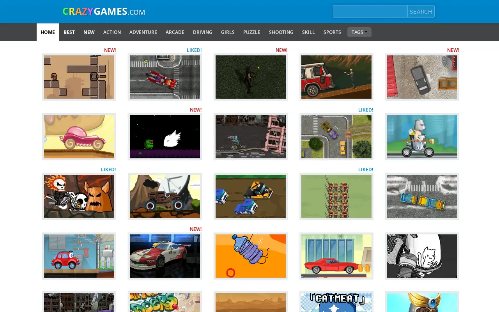The width and height of the screenshot is (499, 312).
Task: Open the ARCADE category
Action: pyautogui.click(x=175, y=32)
